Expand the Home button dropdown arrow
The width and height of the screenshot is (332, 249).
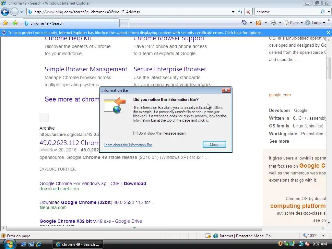tap(251, 23)
